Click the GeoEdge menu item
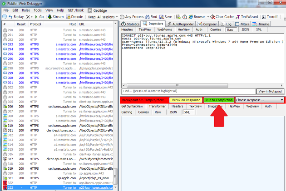Screen dimensions: 286x191 [100, 10]
